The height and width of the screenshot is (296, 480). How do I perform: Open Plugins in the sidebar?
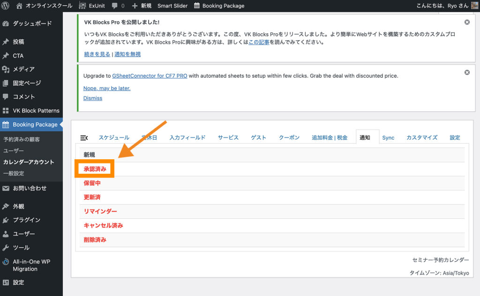[x=26, y=220]
